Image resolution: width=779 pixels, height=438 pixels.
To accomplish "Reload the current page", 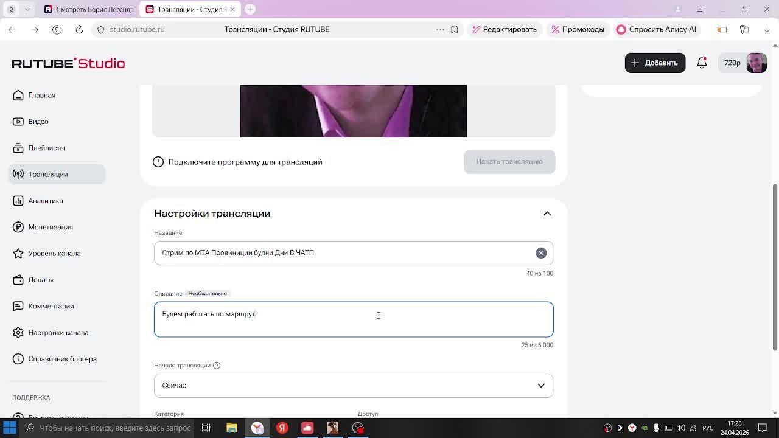I will click(x=79, y=29).
